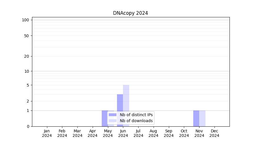Viewport: 255px width, 142px height.
Task: Click the 50 y-axis tick label
Action: pos(27,36)
